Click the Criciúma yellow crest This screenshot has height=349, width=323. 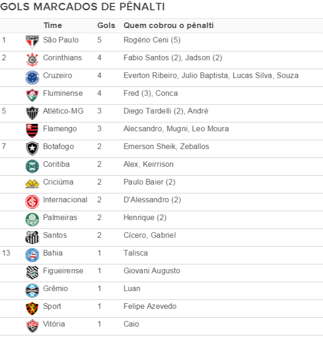32,184
